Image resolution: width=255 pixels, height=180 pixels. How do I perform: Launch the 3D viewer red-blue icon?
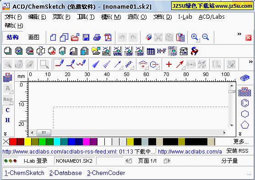[x=195, y=51]
